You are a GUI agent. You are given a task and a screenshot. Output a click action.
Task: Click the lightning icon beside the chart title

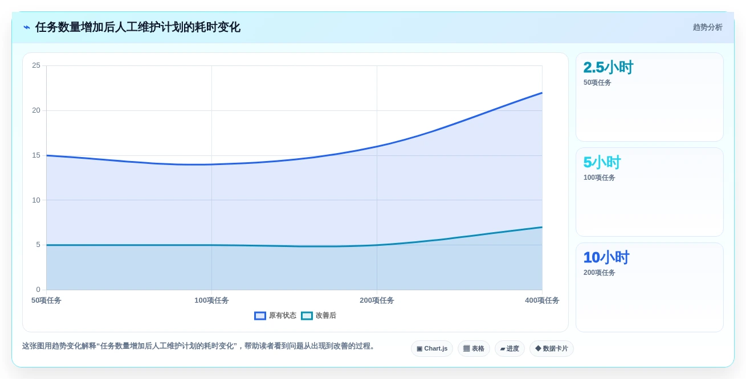tap(27, 27)
